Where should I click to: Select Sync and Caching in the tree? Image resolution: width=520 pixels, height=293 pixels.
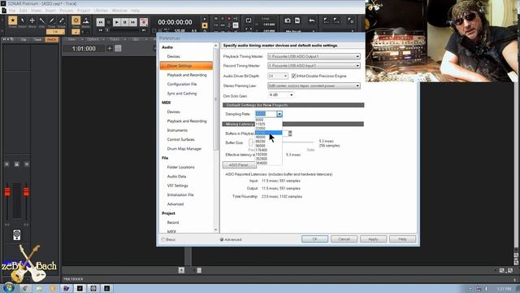click(182, 94)
